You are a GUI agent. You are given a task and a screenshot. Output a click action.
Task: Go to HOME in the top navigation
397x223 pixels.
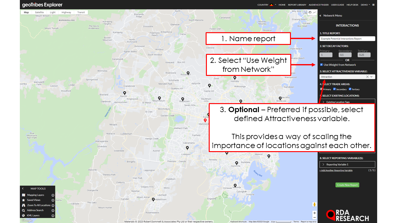coord(282,5)
